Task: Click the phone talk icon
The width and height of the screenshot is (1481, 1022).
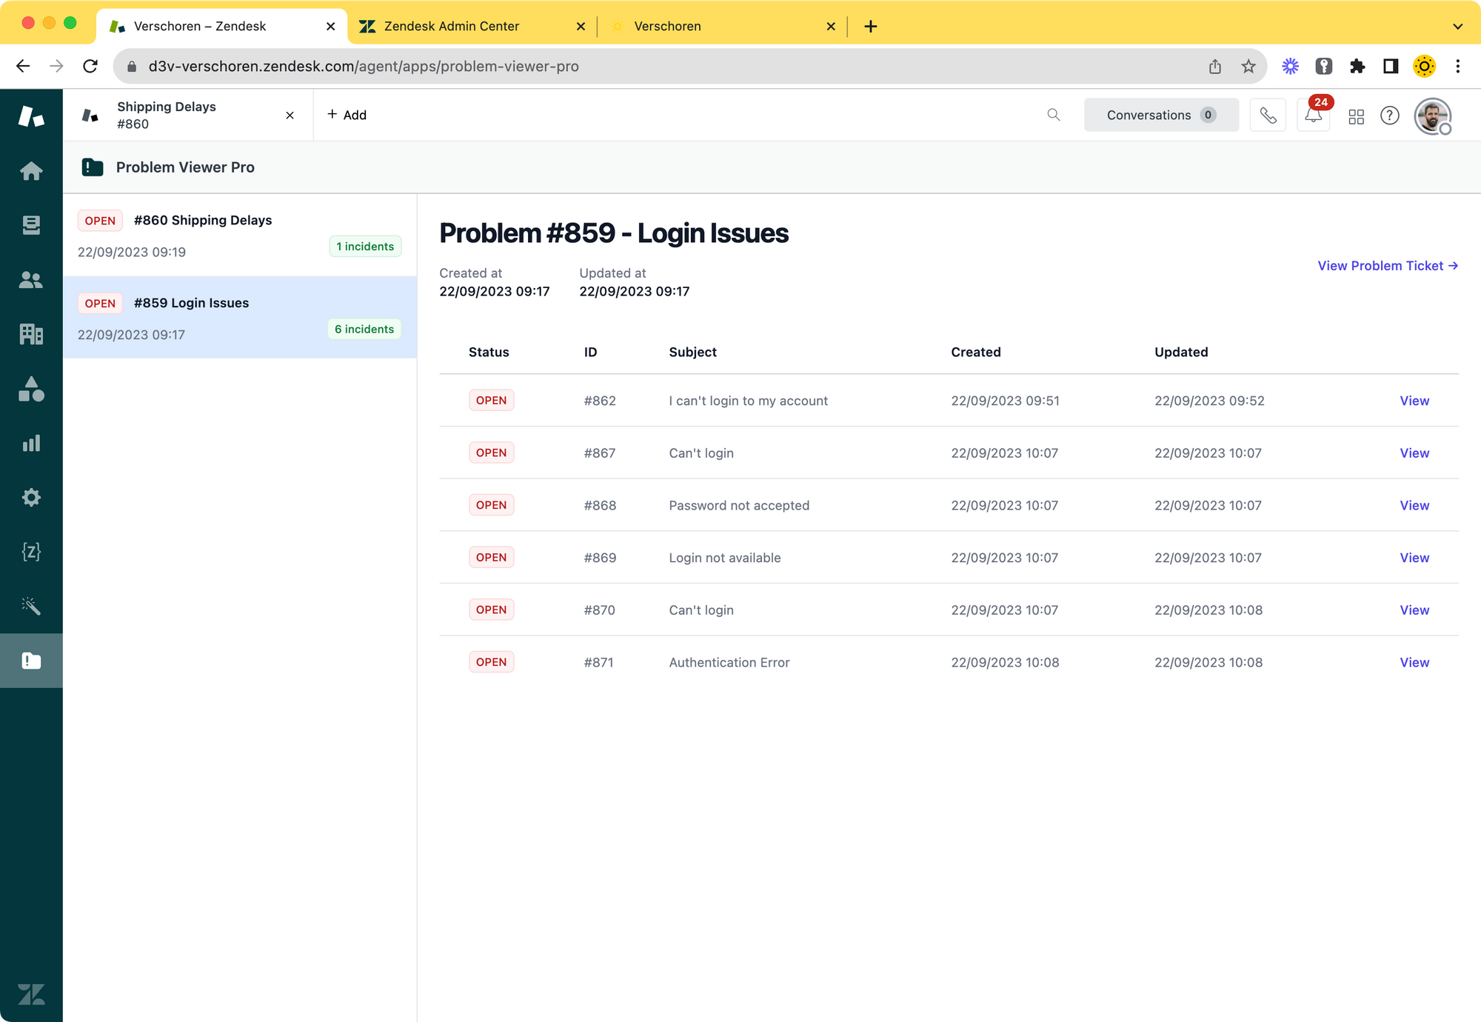Action: pos(1268,116)
